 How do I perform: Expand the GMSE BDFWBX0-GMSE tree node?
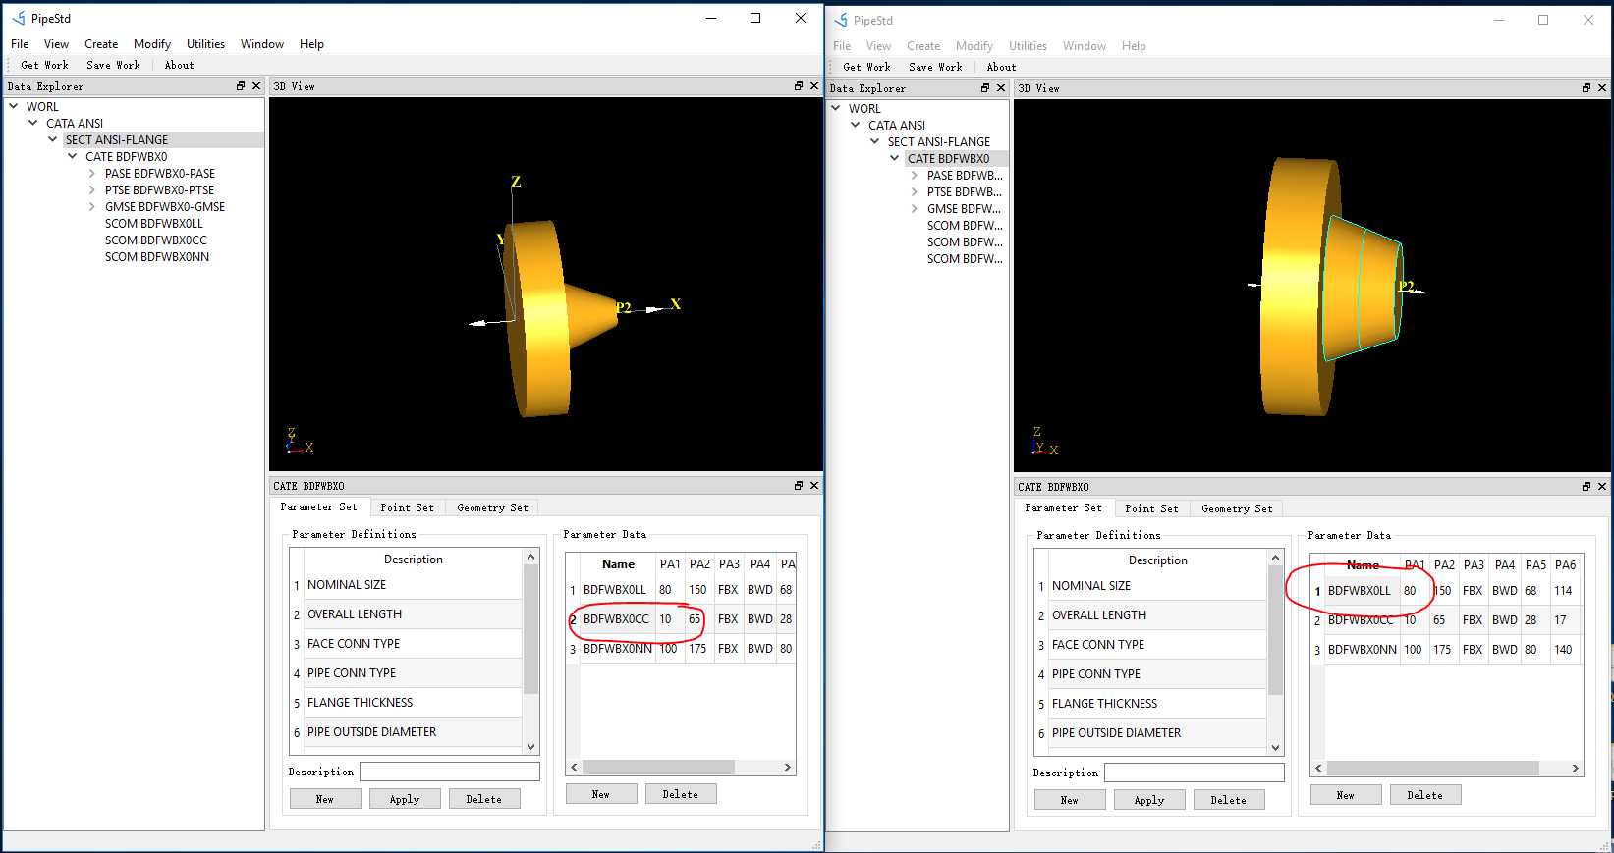[92, 206]
